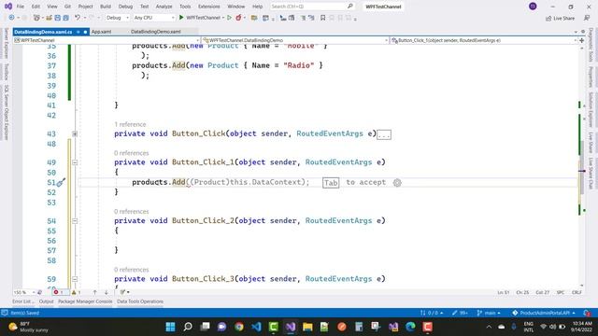Collapse Button_Click_3 method on line 59
The height and width of the screenshot is (336, 598).
pos(75,279)
